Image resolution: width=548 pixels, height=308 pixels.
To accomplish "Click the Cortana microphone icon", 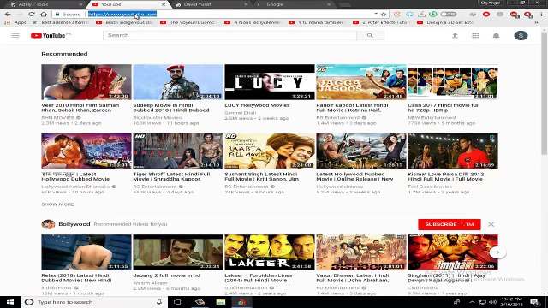I will pyautogui.click(x=159, y=302).
